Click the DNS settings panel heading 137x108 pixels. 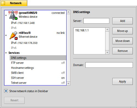[x=81, y=12]
